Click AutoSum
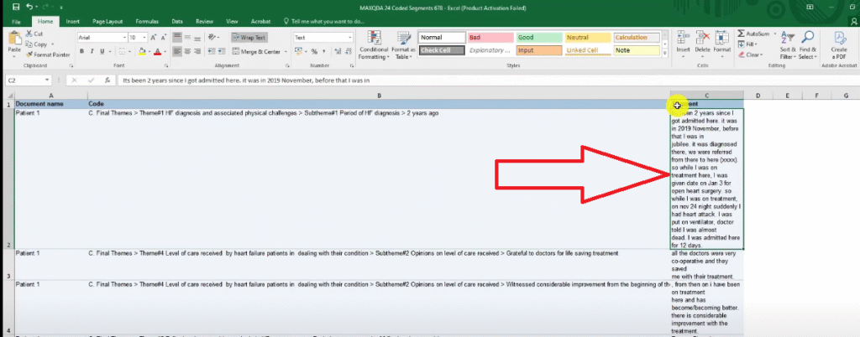The width and height of the screenshot is (860, 337). (753, 34)
